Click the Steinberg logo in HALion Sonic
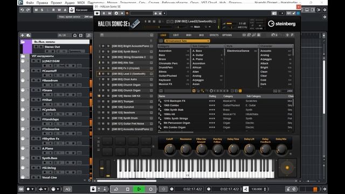Viewport: 345px width, 194px height. [x=281, y=24]
